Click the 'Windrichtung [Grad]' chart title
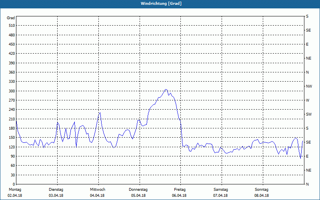The width and height of the screenshot is (320, 200). pyautogui.click(x=161, y=4)
